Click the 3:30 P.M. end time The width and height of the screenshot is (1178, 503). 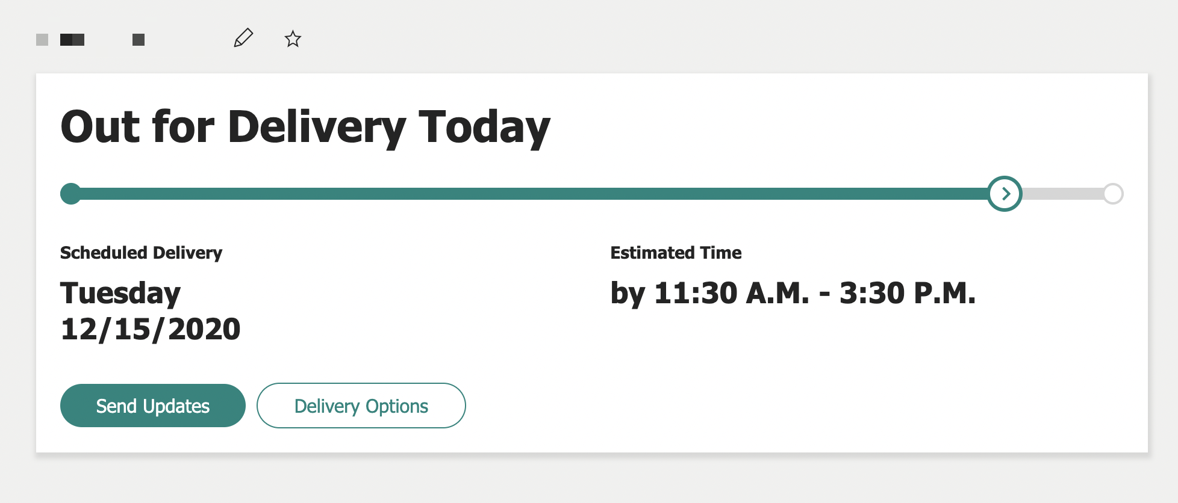(x=907, y=294)
